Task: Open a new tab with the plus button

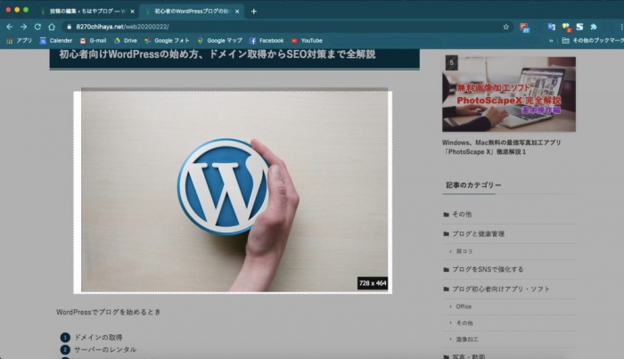Action: tap(254, 12)
